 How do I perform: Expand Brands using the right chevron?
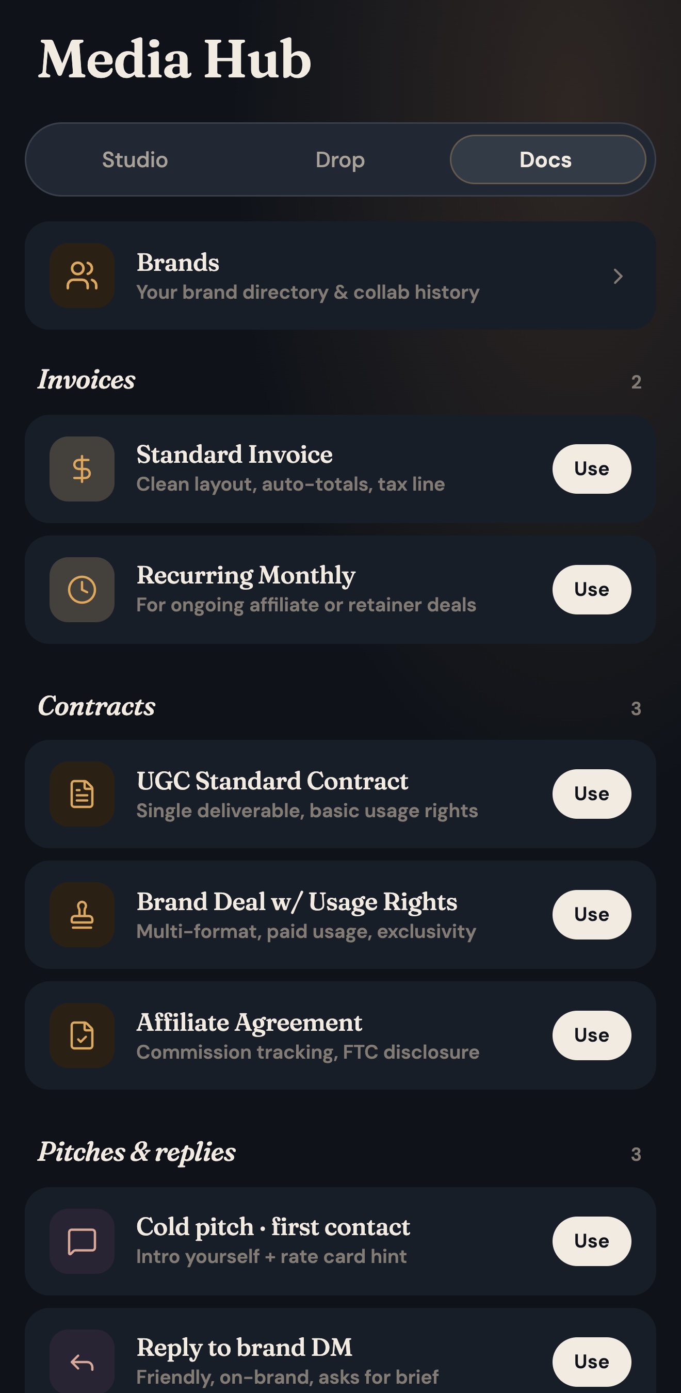pos(618,277)
